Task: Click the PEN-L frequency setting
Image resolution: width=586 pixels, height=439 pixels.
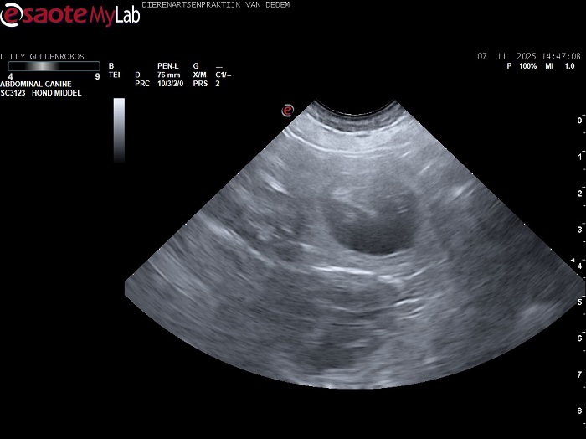Action: click(x=168, y=65)
